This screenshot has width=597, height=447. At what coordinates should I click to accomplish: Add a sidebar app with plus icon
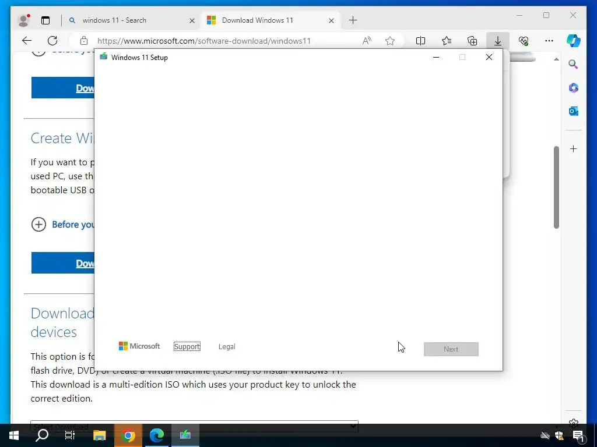pos(574,148)
